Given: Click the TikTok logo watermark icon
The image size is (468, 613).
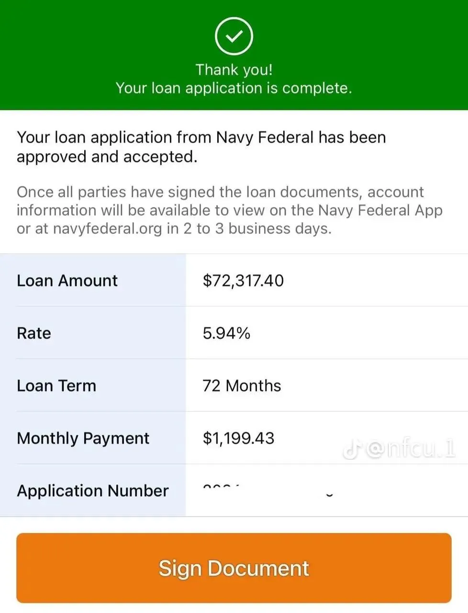Looking at the screenshot, I should click(352, 449).
